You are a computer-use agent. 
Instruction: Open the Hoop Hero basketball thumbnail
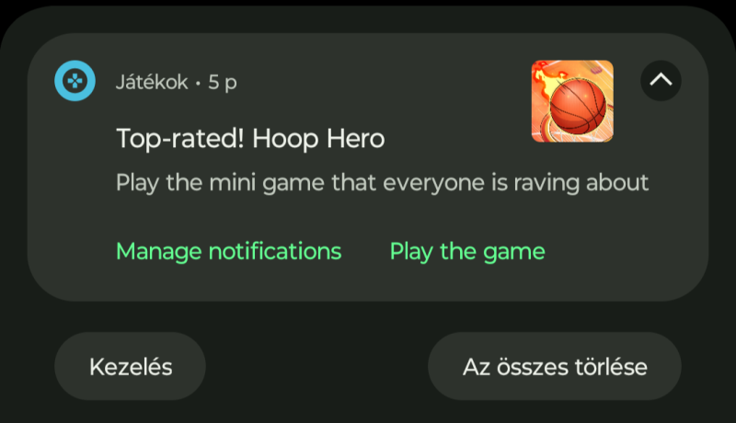coord(572,101)
